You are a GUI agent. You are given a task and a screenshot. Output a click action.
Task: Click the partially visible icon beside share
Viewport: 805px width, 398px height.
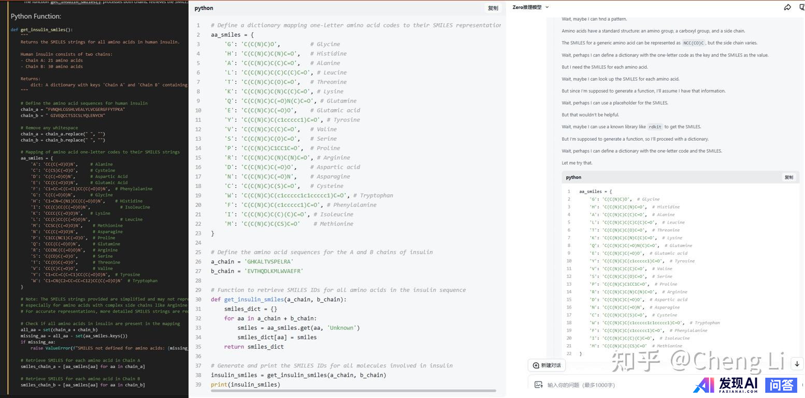pyautogui.click(x=802, y=7)
